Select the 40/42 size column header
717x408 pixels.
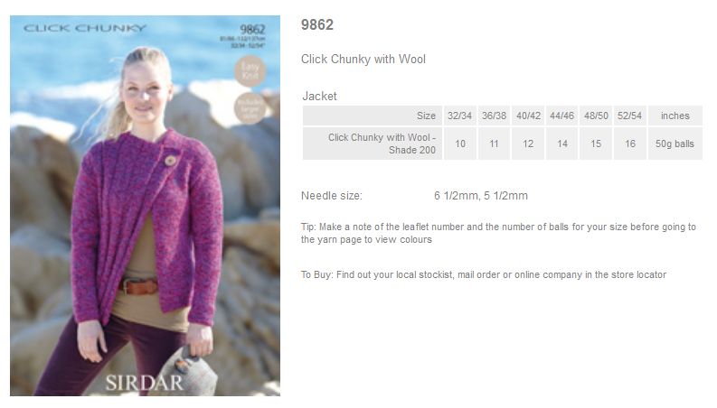point(528,116)
